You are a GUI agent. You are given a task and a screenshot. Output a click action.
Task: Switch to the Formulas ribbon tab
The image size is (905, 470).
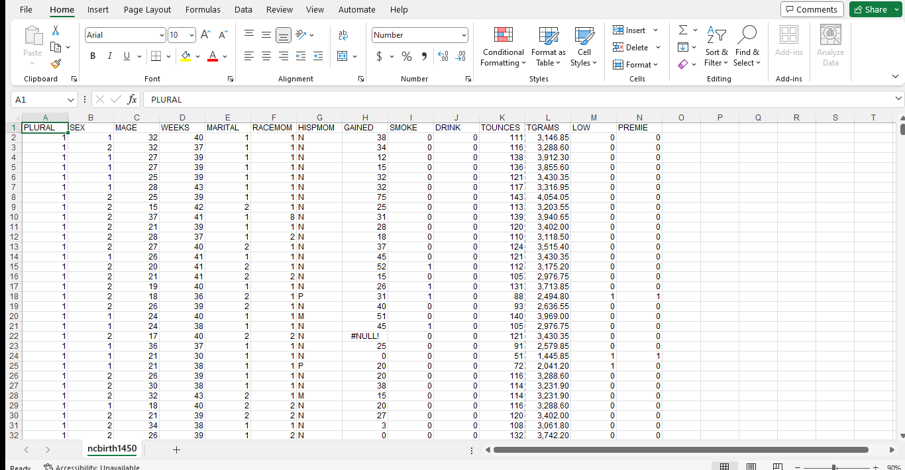tap(203, 9)
